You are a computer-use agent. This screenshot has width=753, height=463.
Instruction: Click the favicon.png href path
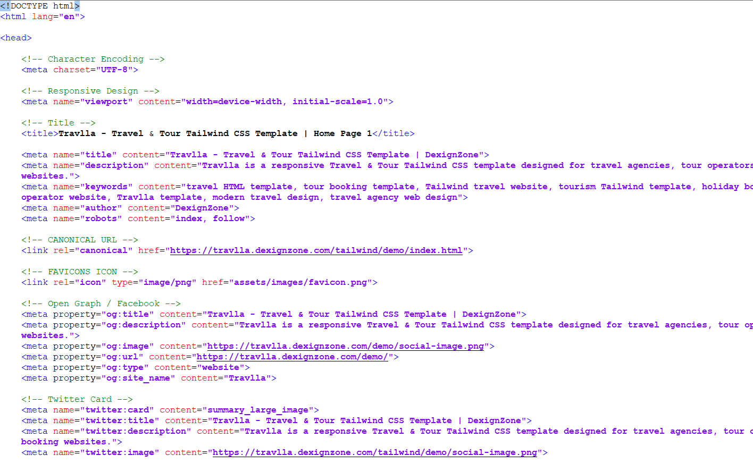(x=300, y=282)
